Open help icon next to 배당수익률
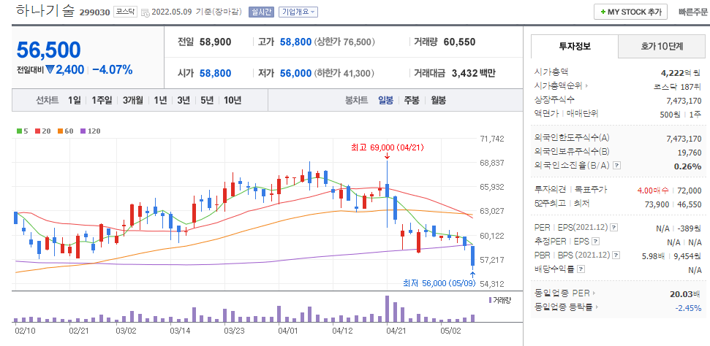 click(x=581, y=269)
